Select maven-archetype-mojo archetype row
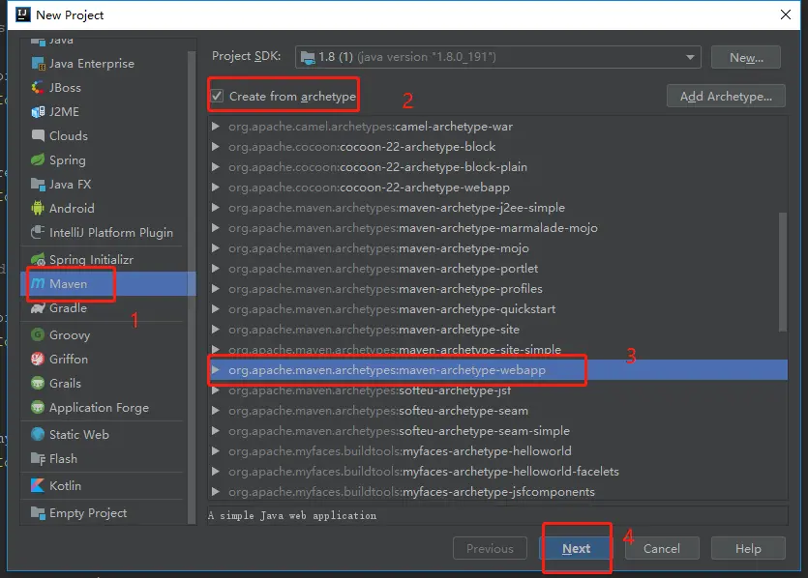 [x=497, y=248]
